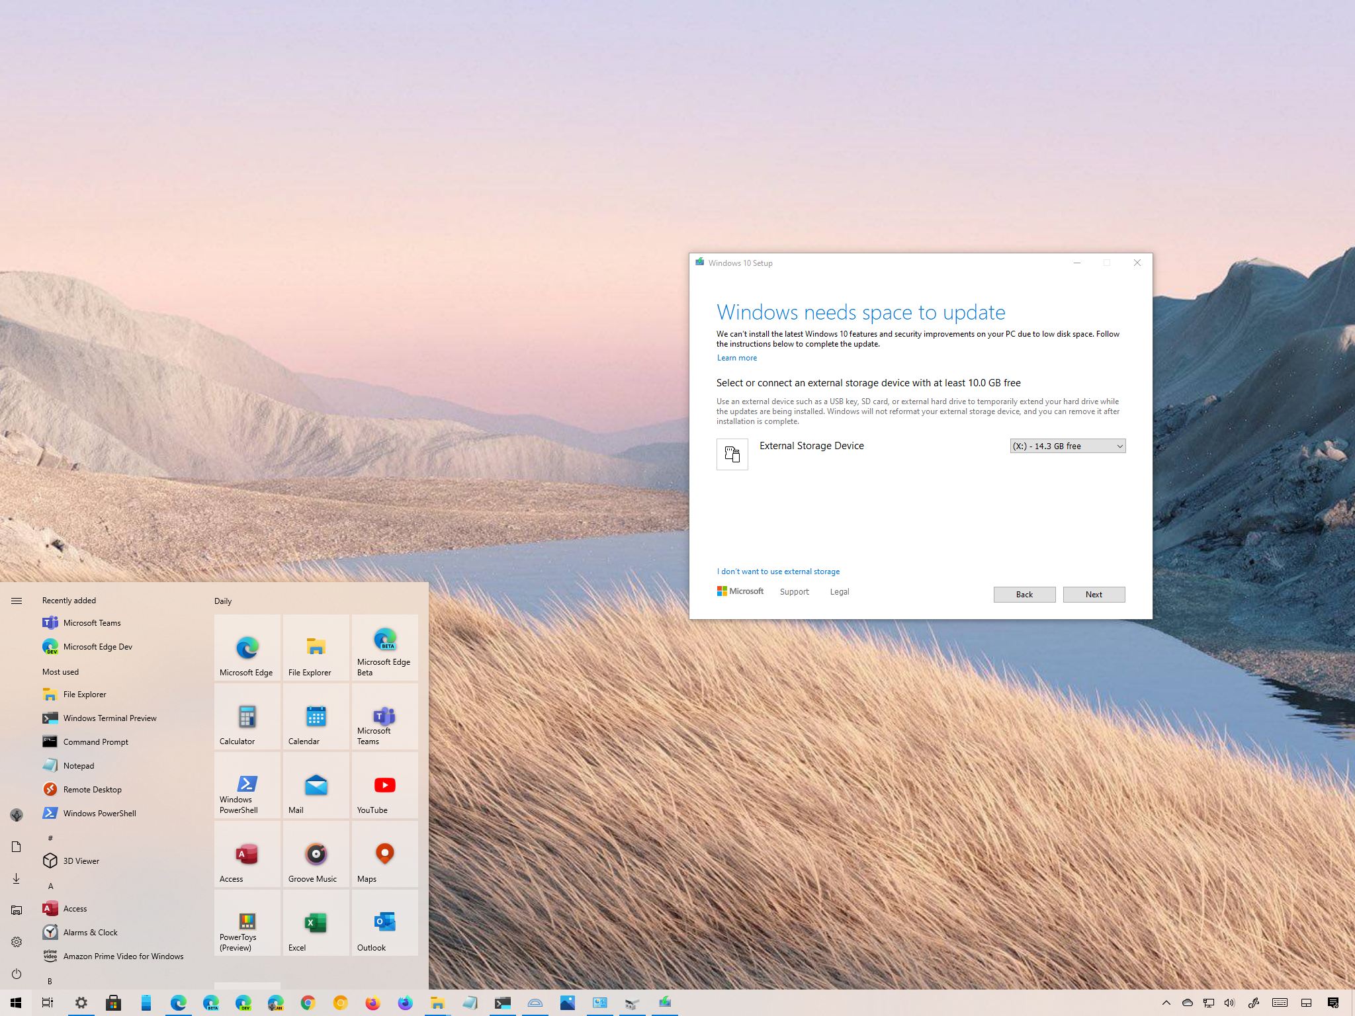
Task: Launch the Access tile in Daily group
Action: point(247,854)
